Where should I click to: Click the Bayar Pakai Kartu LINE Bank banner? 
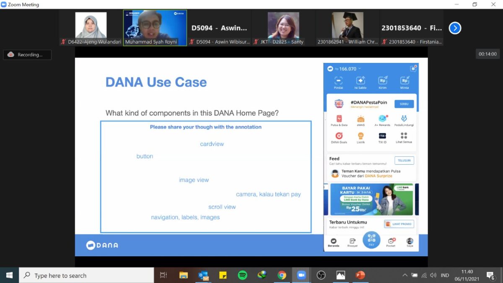point(371,199)
